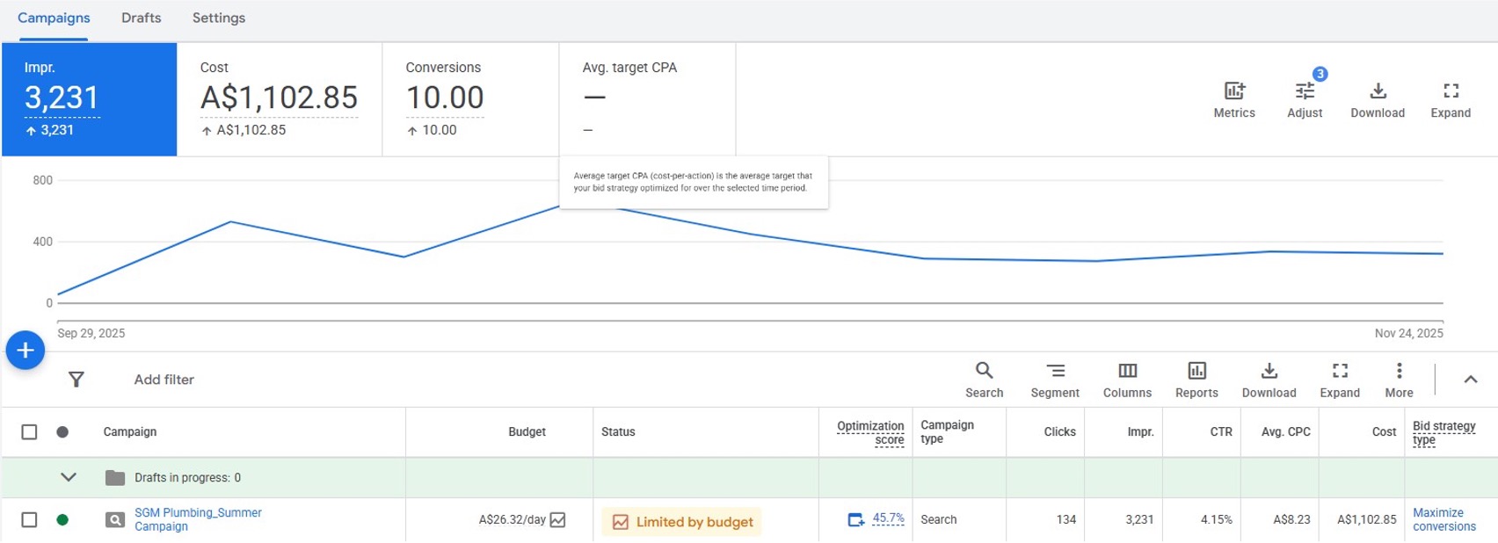Viewport: 1498px width, 543px height.
Task: Select the Impr. metric scorecard
Action: (x=90, y=99)
